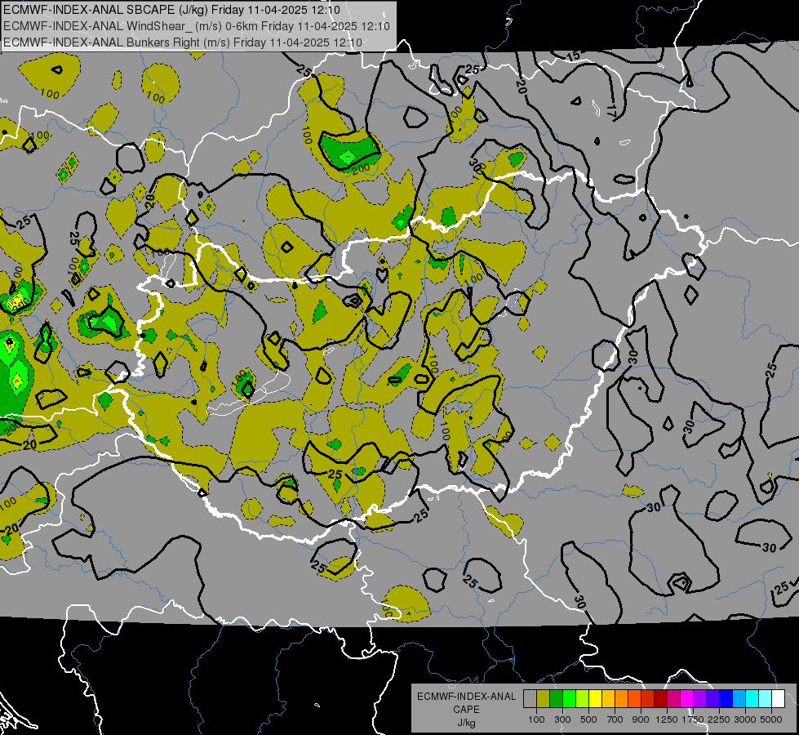The width and height of the screenshot is (799, 735).
Task: Click the dark green legend swatch
Action: (x=557, y=699)
